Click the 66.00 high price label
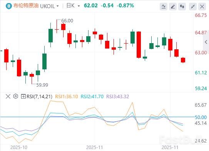209x151 pixels. coord(67,21)
